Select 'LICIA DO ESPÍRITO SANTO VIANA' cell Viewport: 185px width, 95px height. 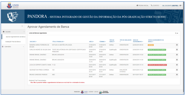pos(40,65)
